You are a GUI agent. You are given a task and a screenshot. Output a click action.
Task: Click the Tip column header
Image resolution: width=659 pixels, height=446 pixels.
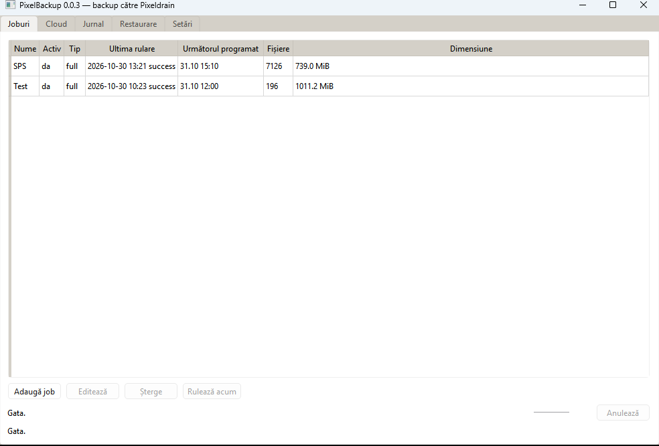coord(75,49)
